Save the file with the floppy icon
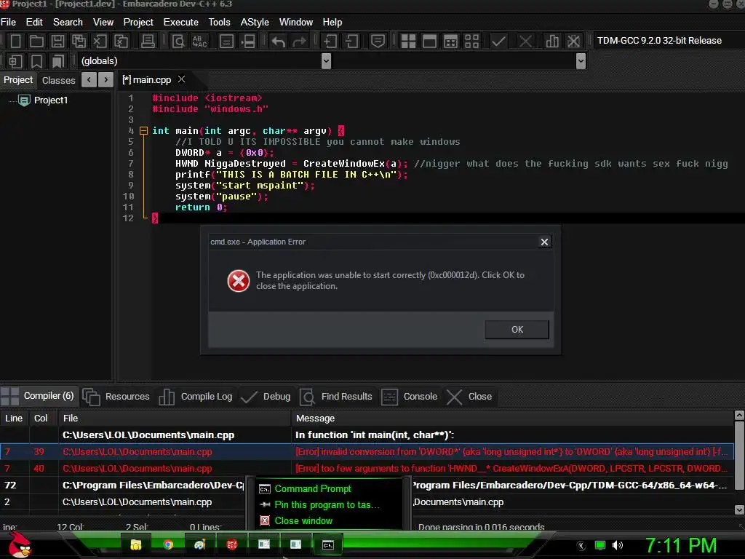Viewport: 745px width, 559px height. click(57, 41)
